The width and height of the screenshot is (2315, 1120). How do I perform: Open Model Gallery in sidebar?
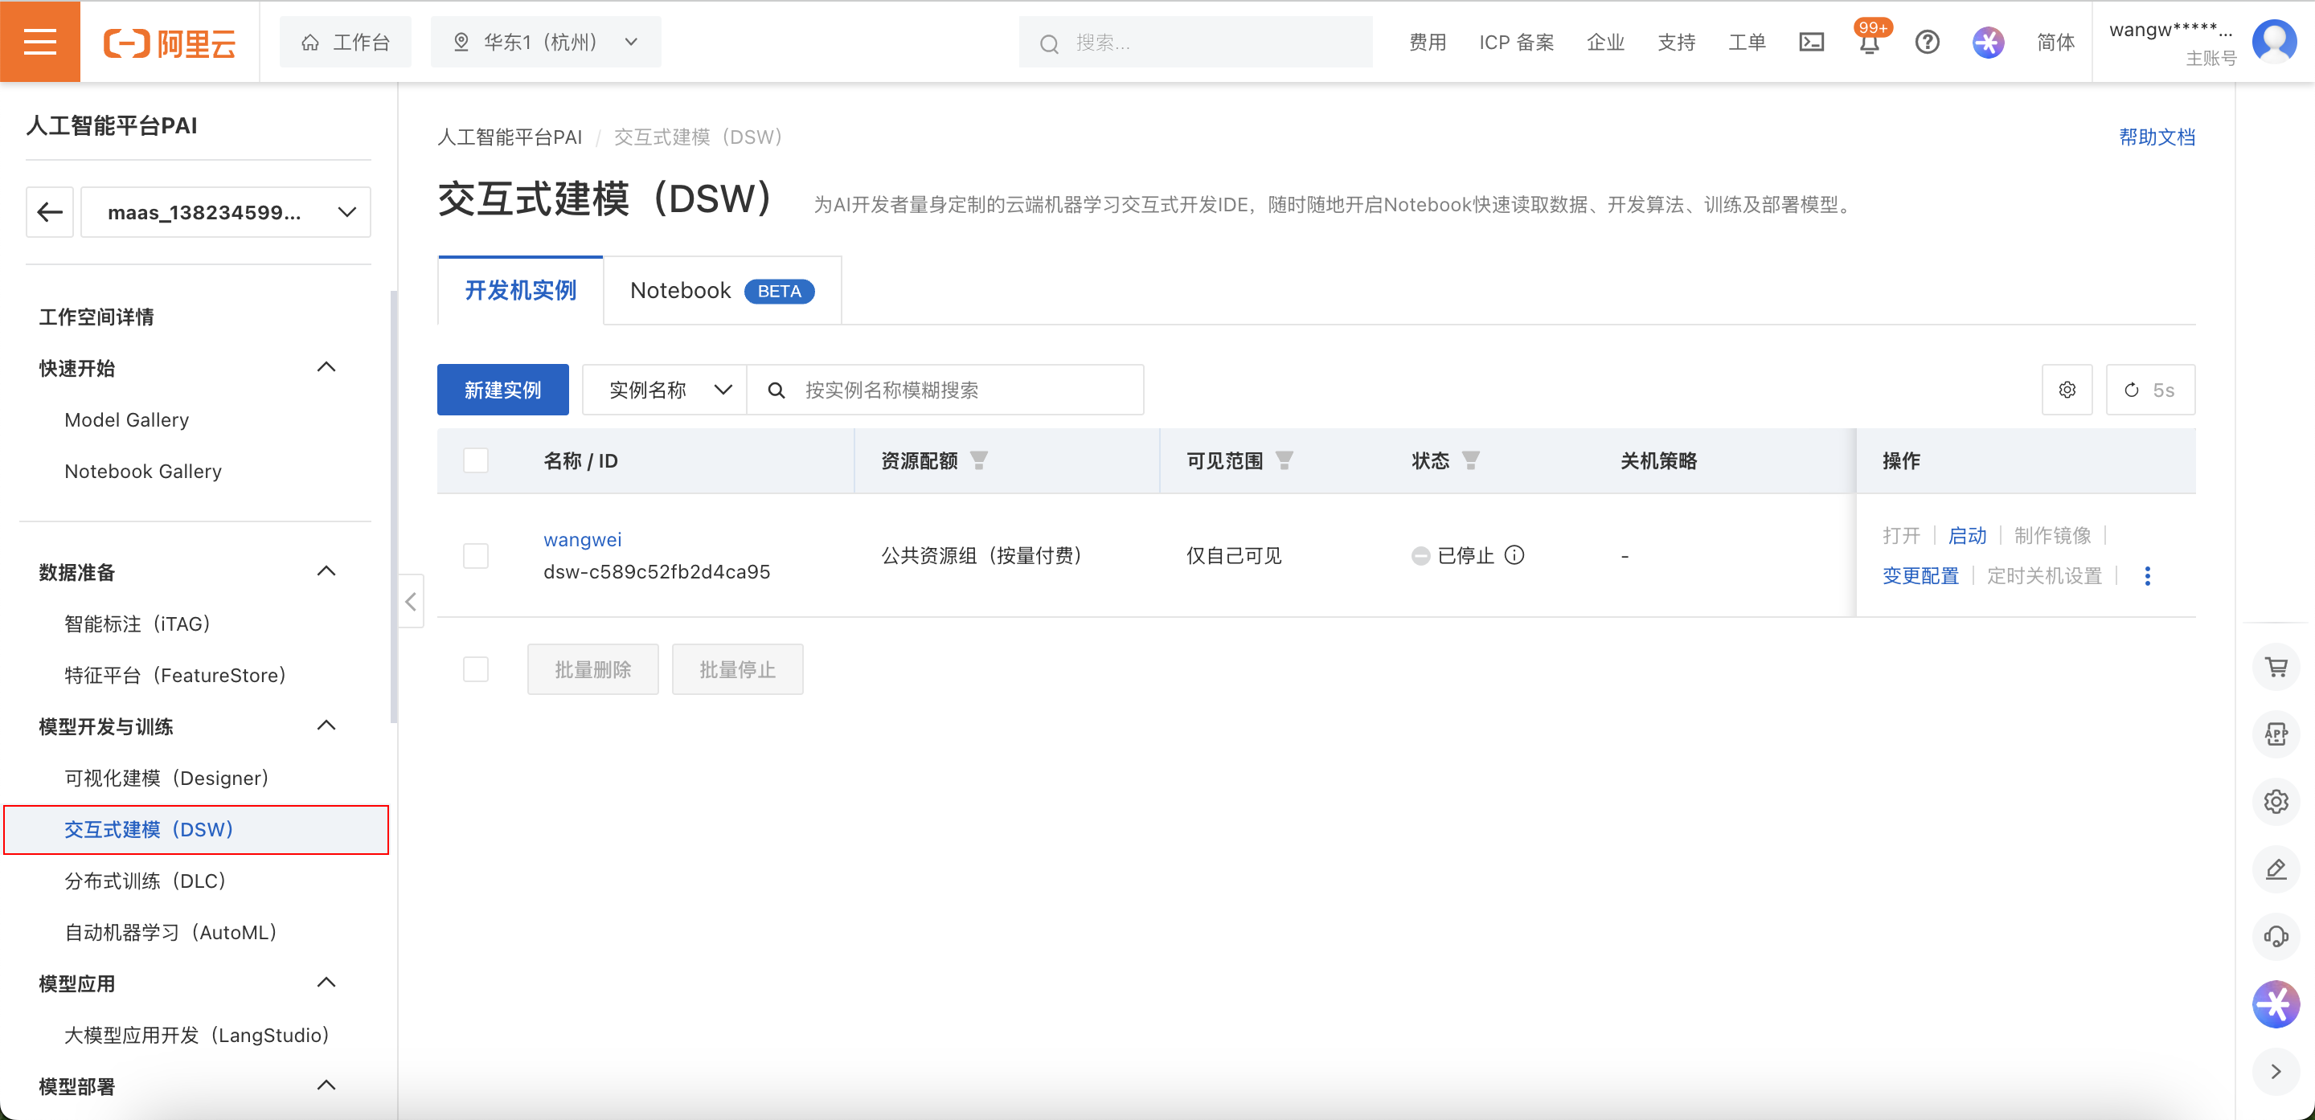127,419
